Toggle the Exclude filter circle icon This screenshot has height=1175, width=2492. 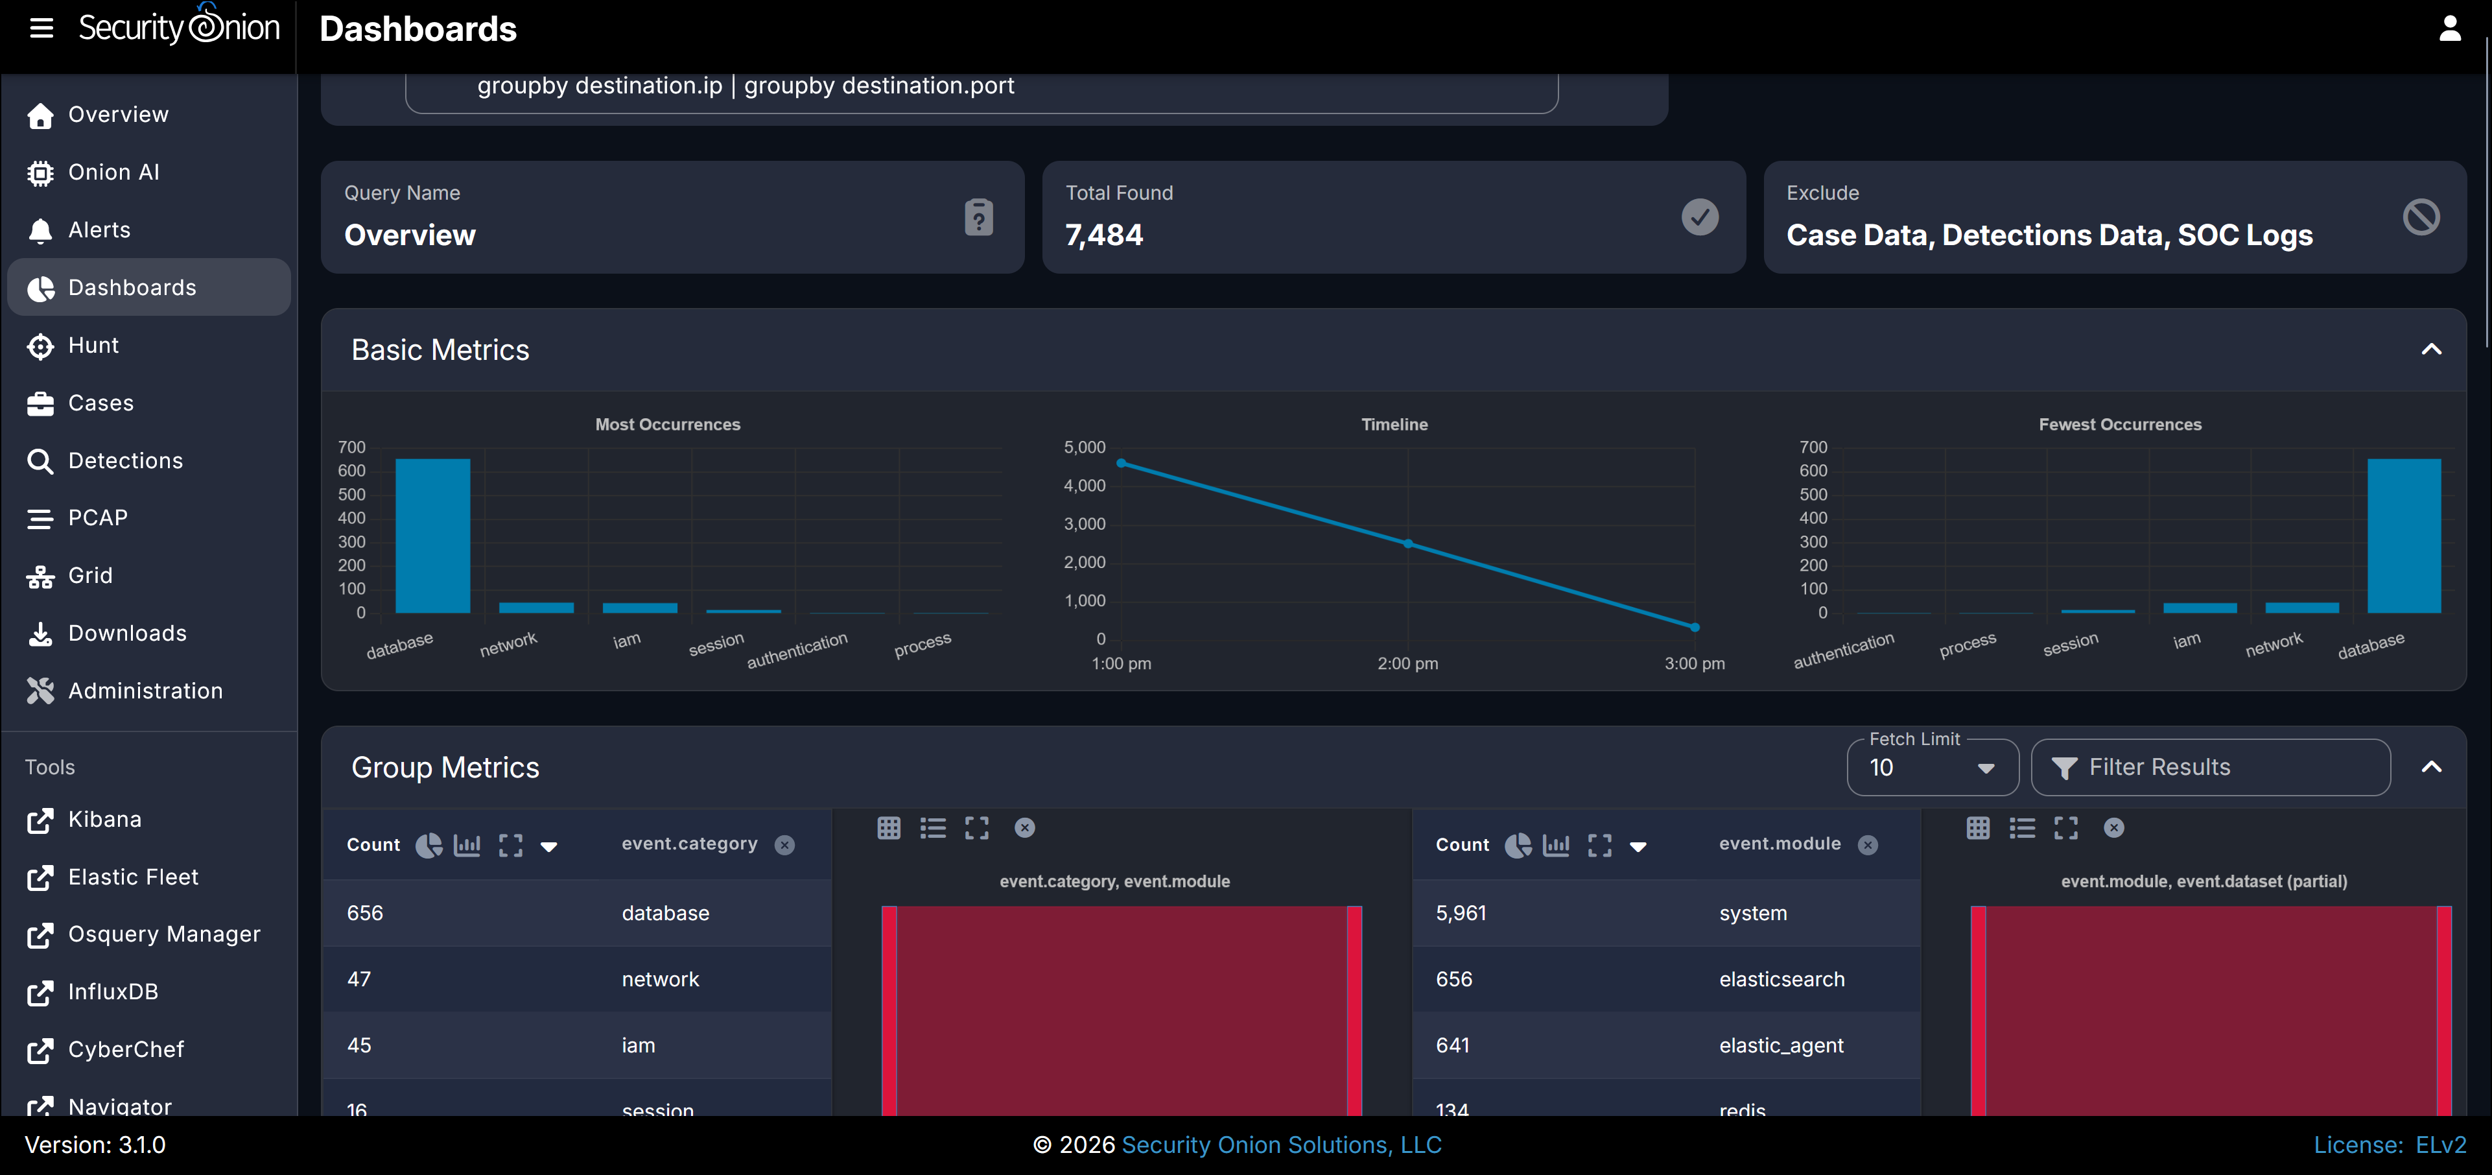pyautogui.click(x=2421, y=217)
